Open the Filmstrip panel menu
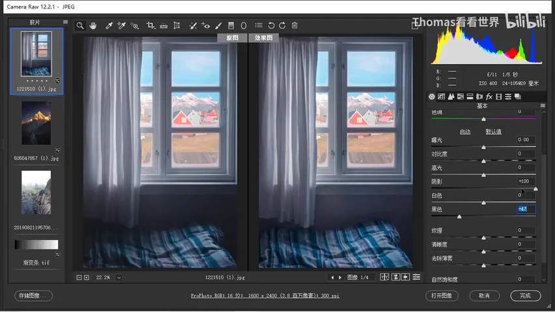 click(x=66, y=22)
